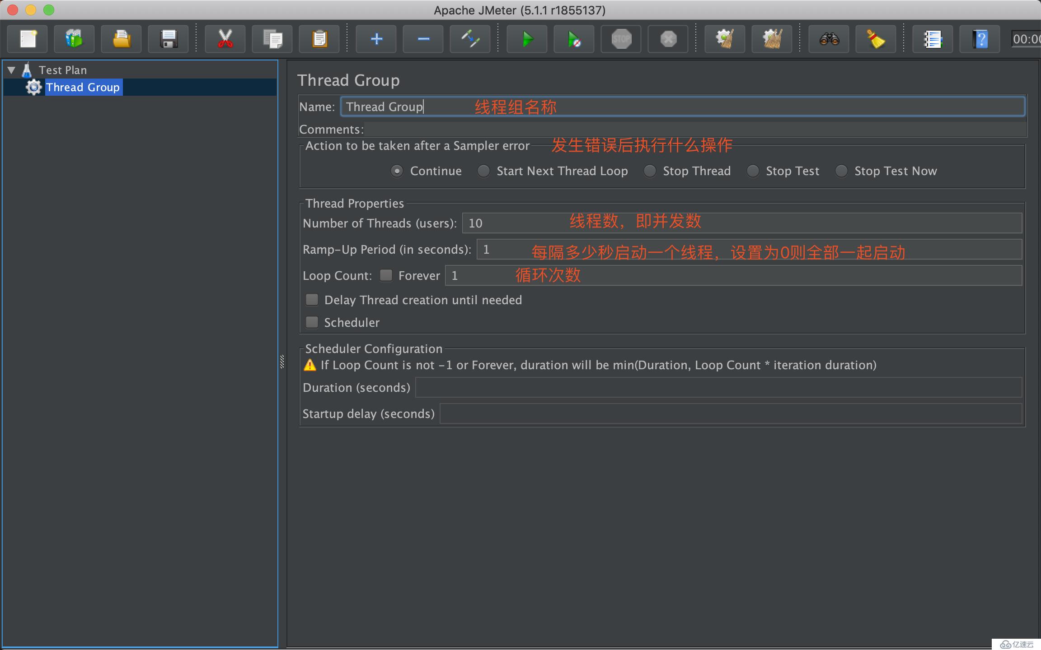Click the Scheduler Configuration section label
Viewport: 1041px width, 650px height.
click(374, 348)
